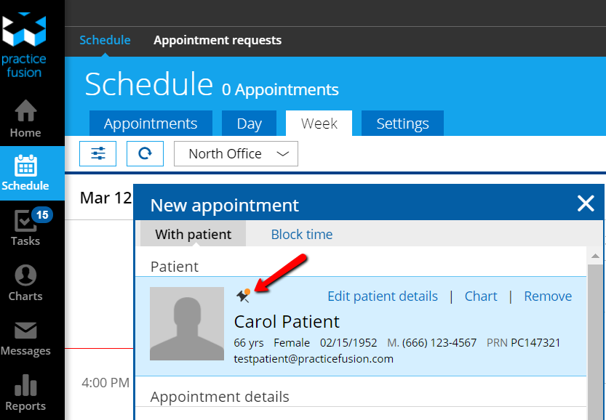This screenshot has height=420, width=606.
Task: Click Carol Patient's profile photo placeholder
Action: point(187,324)
